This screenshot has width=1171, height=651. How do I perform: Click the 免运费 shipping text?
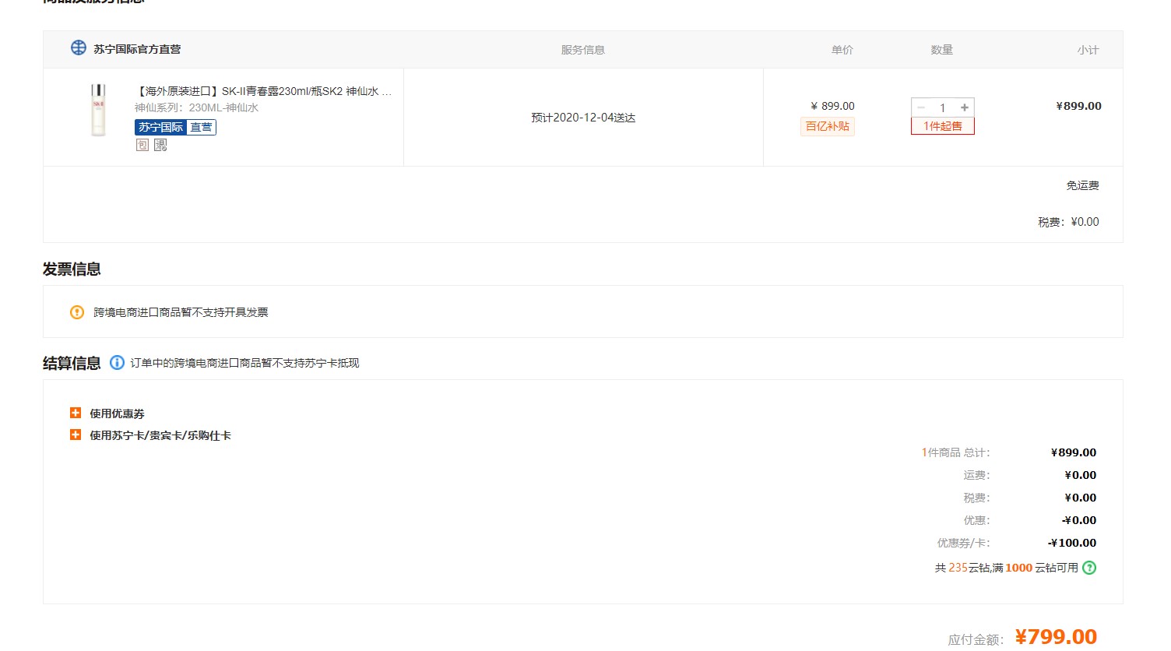pyautogui.click(x=1082, y=185)
